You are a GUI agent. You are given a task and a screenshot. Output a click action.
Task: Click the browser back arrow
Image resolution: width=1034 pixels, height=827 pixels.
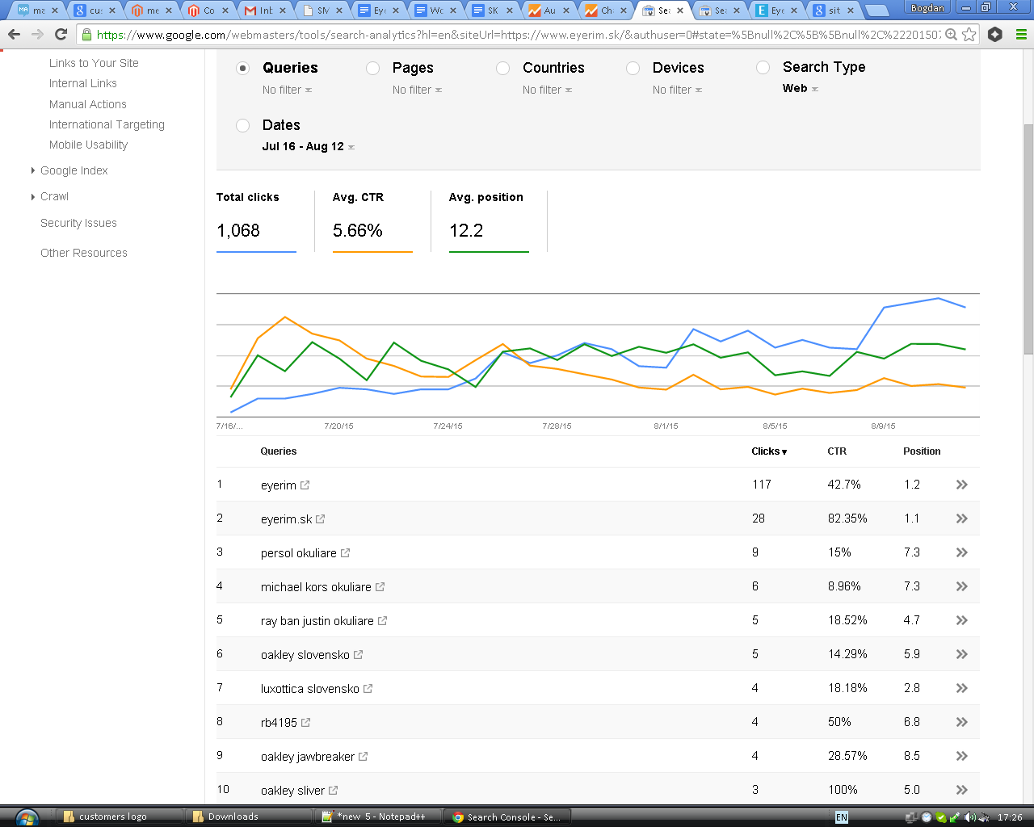tap(14, 35)
